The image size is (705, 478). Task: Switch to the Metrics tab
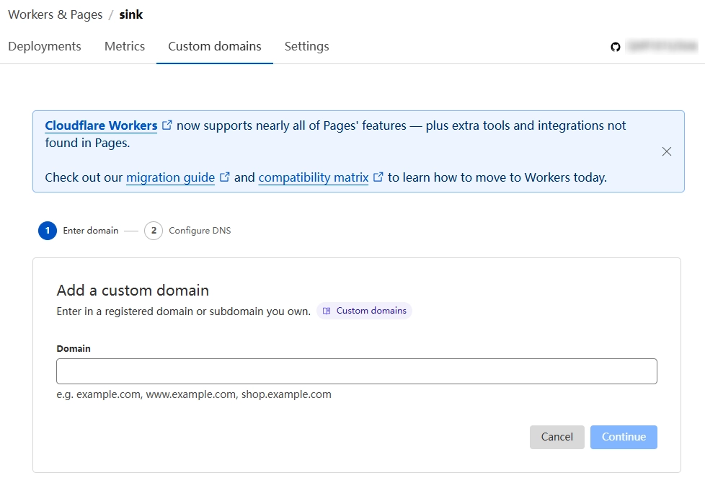[125, 46]
